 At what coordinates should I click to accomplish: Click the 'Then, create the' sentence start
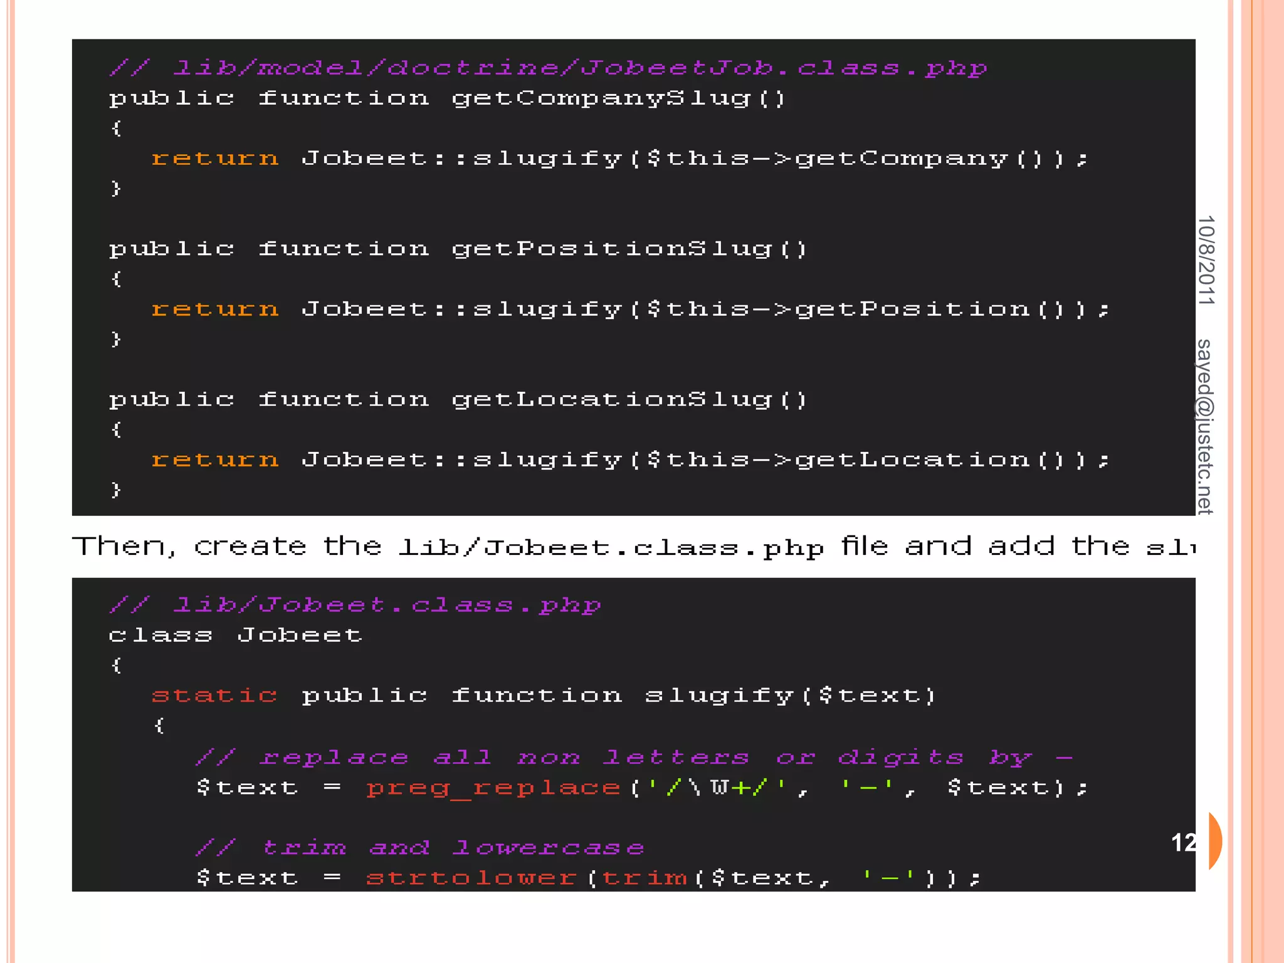(x=226, y=547)
